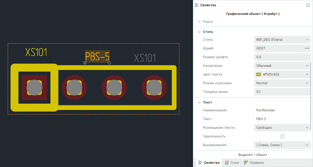Click the square pad of the connector
The width and height of the screenshot is (313, 167).
(x=34, y=88)
